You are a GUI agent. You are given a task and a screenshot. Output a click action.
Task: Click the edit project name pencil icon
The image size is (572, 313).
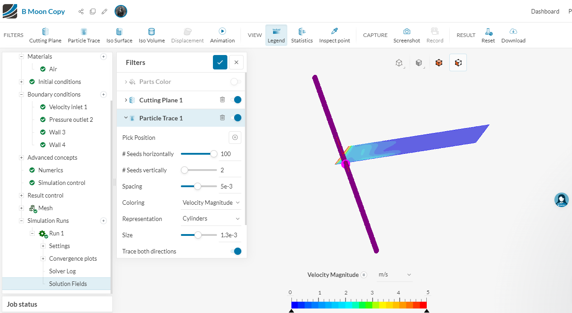(x=104, y=12)
